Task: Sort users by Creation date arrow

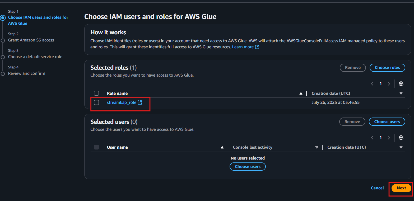Action: coord(401,147)
